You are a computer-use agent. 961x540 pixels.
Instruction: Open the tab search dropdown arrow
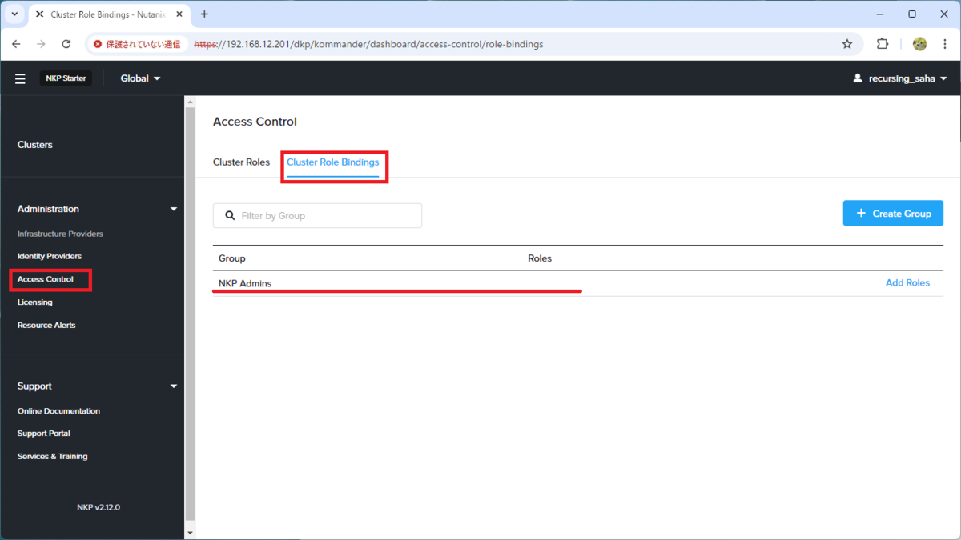point(14,14)
